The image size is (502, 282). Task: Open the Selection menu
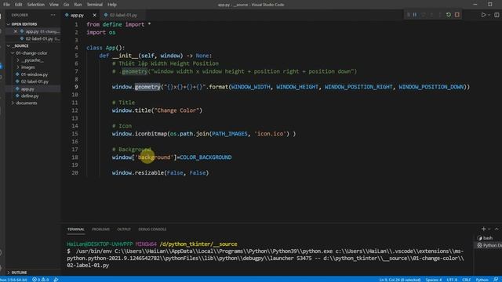[35, 5]
